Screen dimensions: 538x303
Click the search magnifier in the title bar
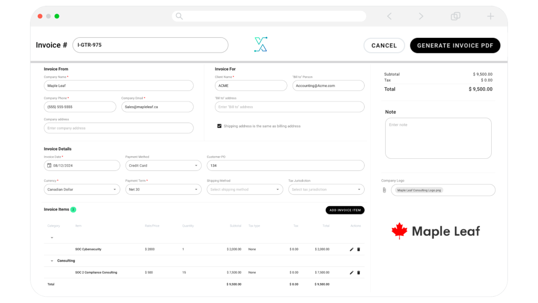(179, 16)
